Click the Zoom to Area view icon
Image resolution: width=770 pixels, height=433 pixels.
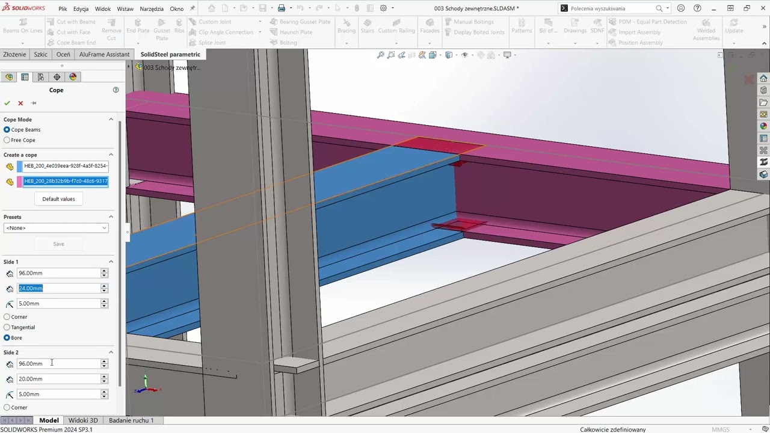(391, 55)
